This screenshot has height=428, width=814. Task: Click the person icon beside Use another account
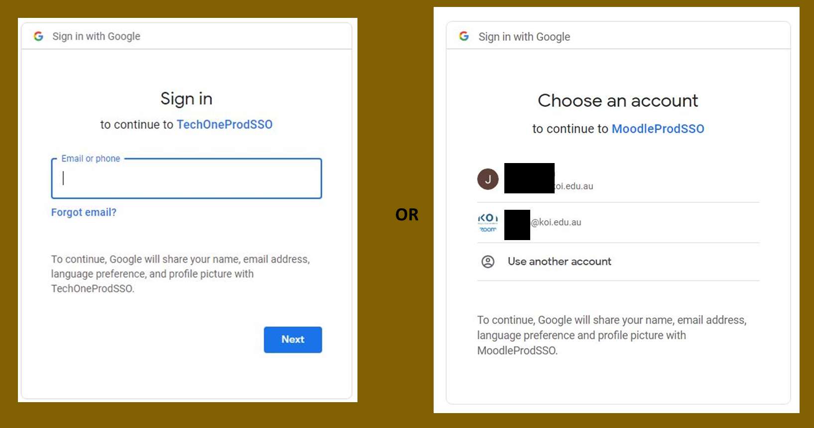[488, 261]
